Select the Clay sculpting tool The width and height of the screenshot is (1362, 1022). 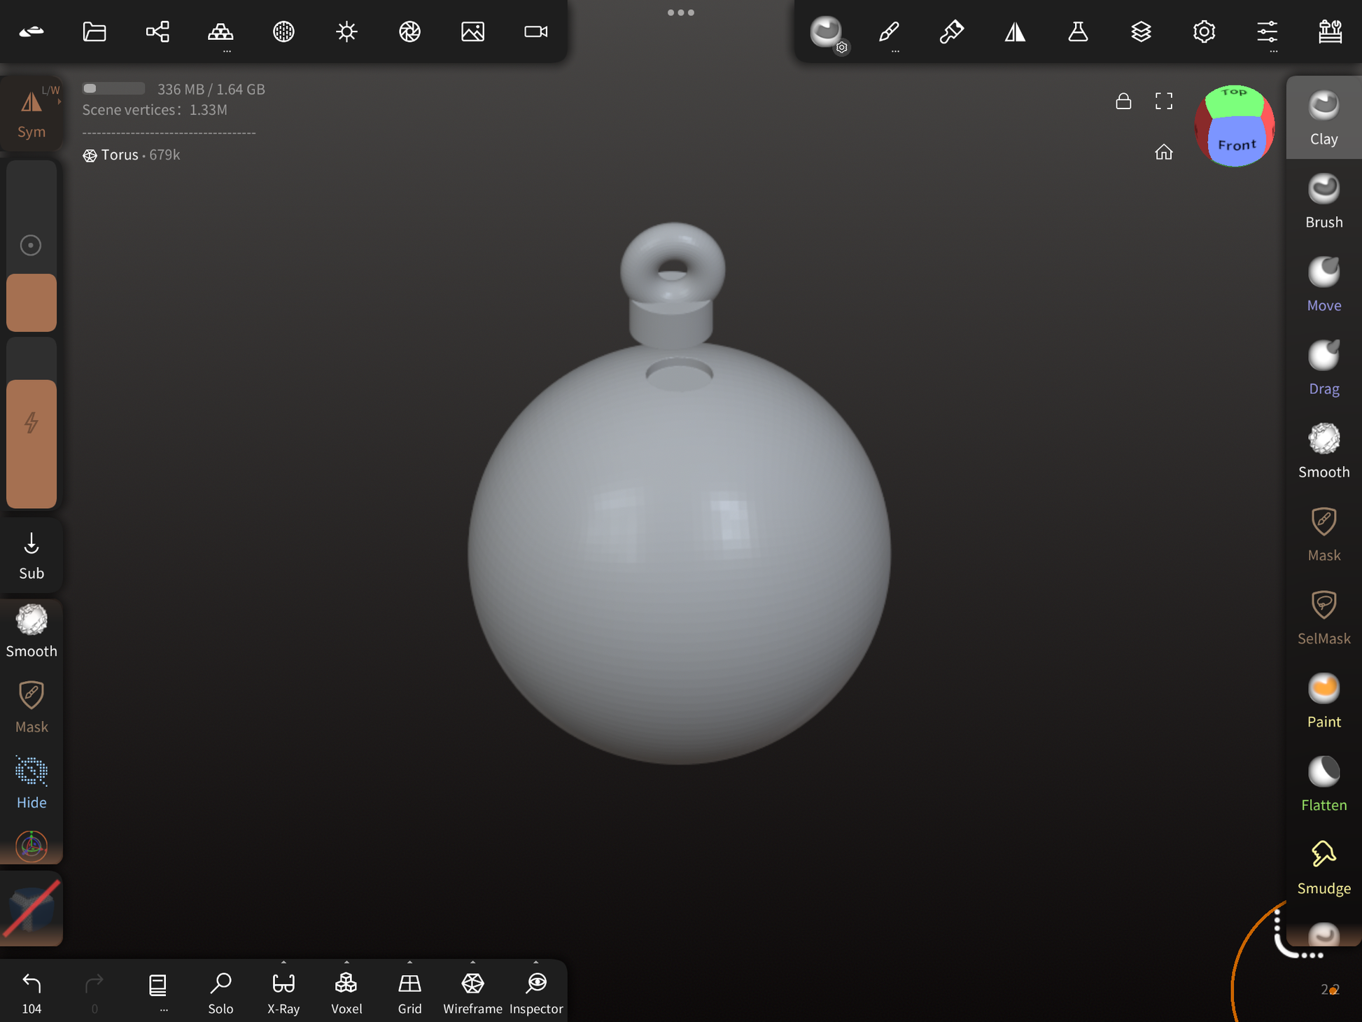[1323, 118]
